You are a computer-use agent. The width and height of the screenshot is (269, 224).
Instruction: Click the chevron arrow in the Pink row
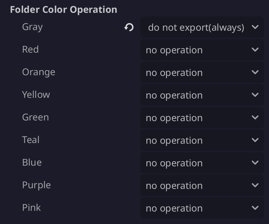[255, 208]
